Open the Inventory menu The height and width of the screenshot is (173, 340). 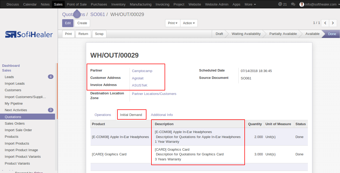tap(119, 4)
